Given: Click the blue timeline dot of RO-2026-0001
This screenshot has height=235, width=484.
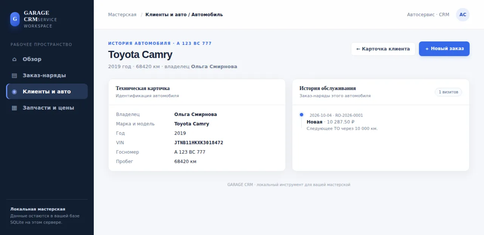Looking at the screenshot, I should point(301,114).
